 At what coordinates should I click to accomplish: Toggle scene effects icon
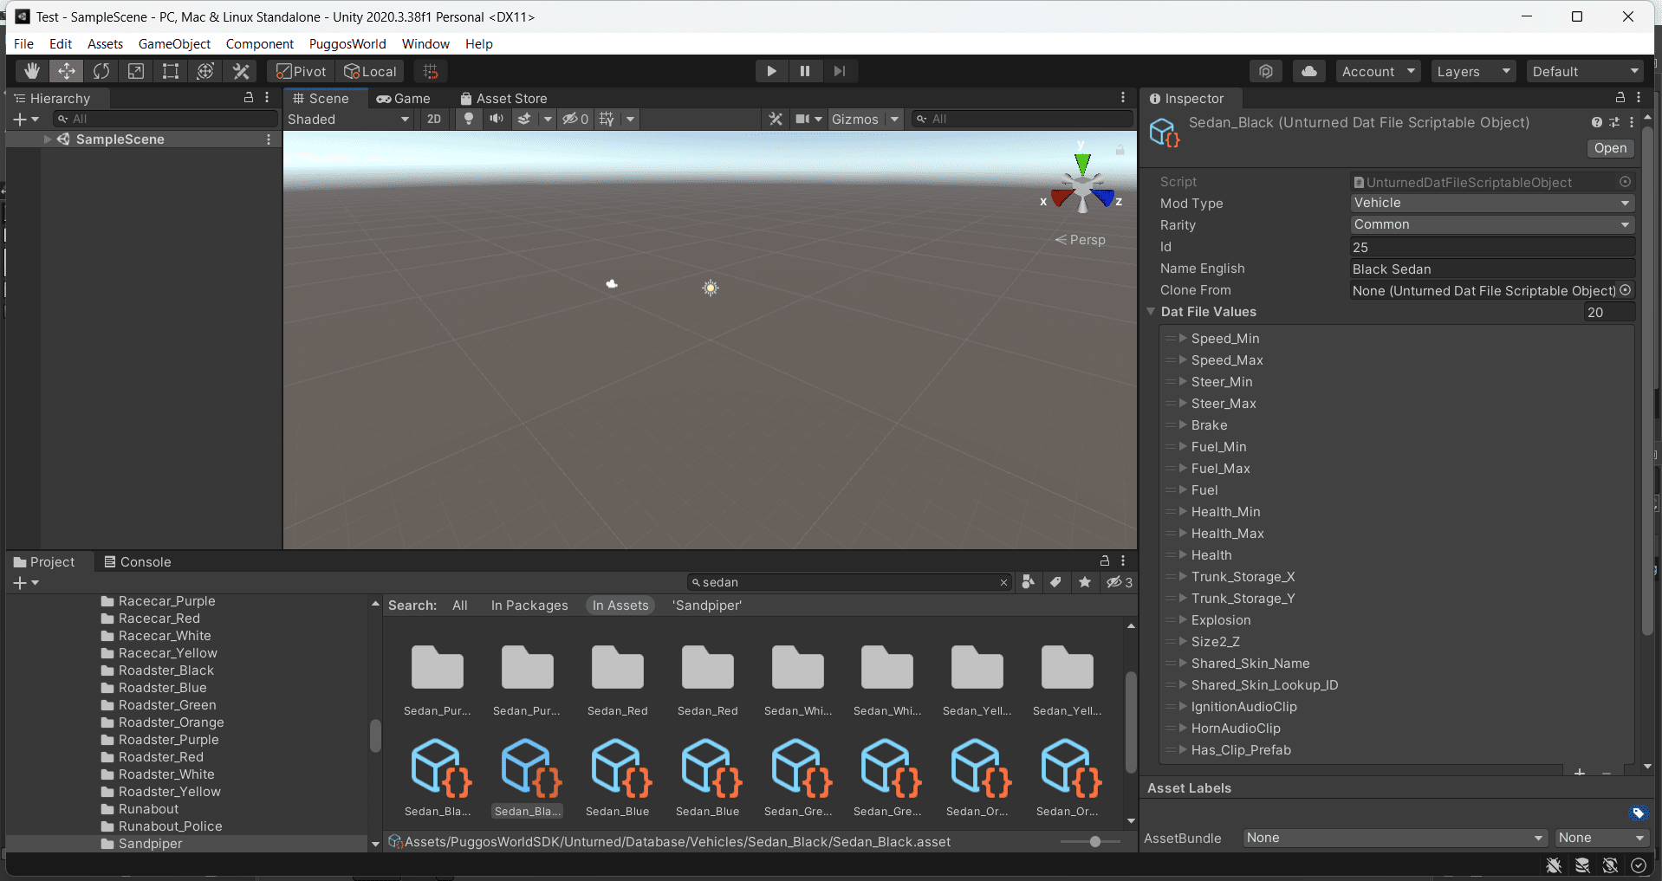point(524,119)
